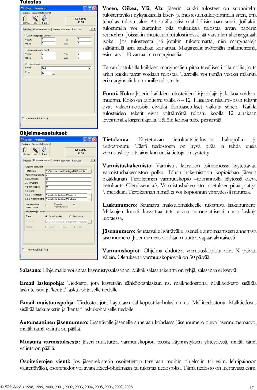Click the Jäsennumero field showing 1
257x390 pixels.
tap(68, 183)
